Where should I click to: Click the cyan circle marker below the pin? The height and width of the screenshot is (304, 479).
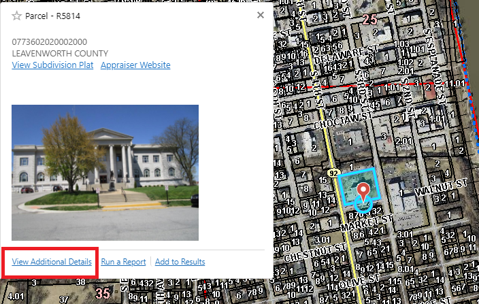pyautogui.click(x=363, y=204)
